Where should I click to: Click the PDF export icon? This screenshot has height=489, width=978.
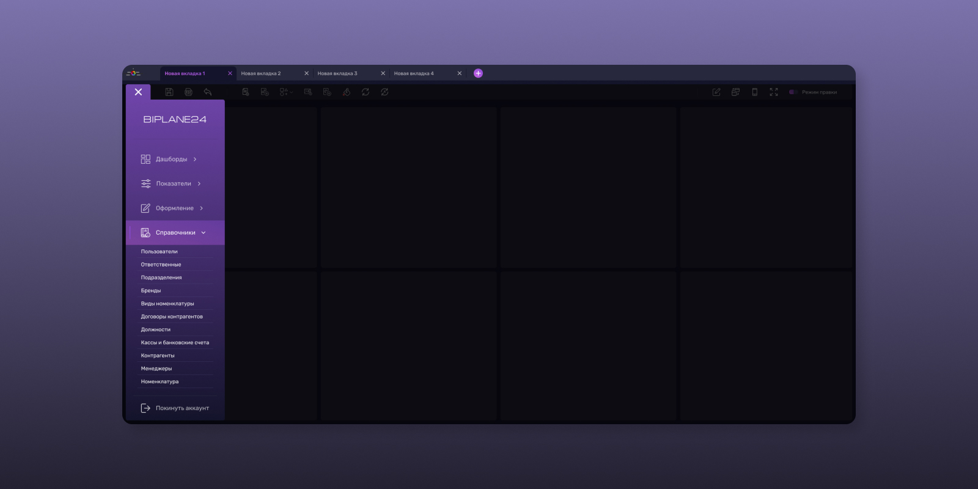tap(188, 92)
